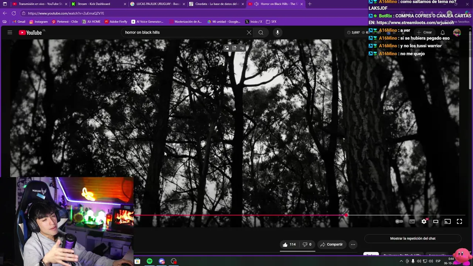Open Inicio / X bookmark
Screen dimensions: 473x266
pos(254,22)
